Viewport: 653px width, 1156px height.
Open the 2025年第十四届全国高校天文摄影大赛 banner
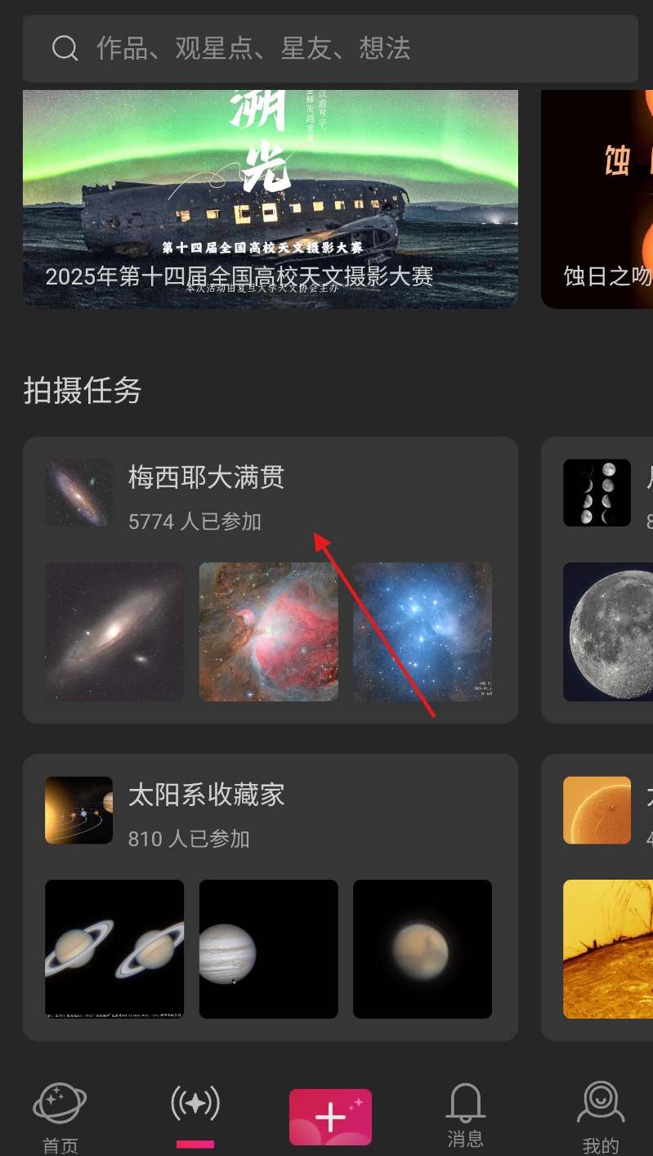coord(271,199)
